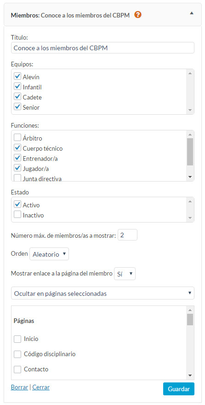Image resolution: width=205 pixels, height=405 pixels.
Task: Enable the Inactivo status checkbox
Action: (x=17, y=215)
